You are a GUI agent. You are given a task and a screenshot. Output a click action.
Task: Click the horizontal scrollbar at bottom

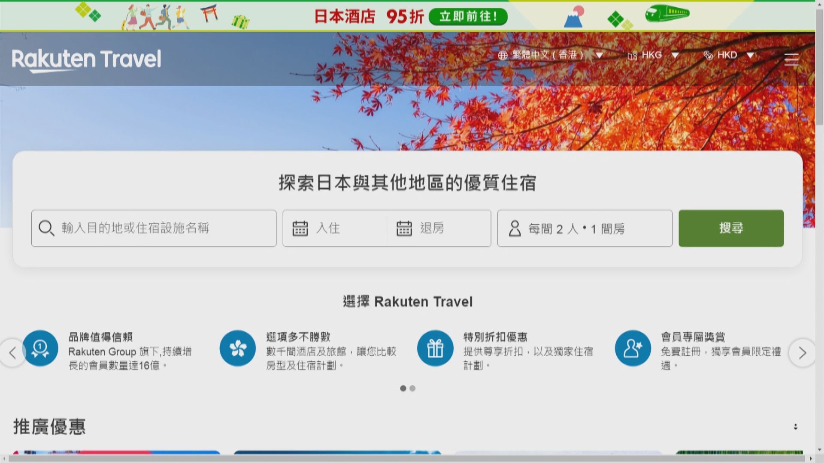click(x=408, y=459)
